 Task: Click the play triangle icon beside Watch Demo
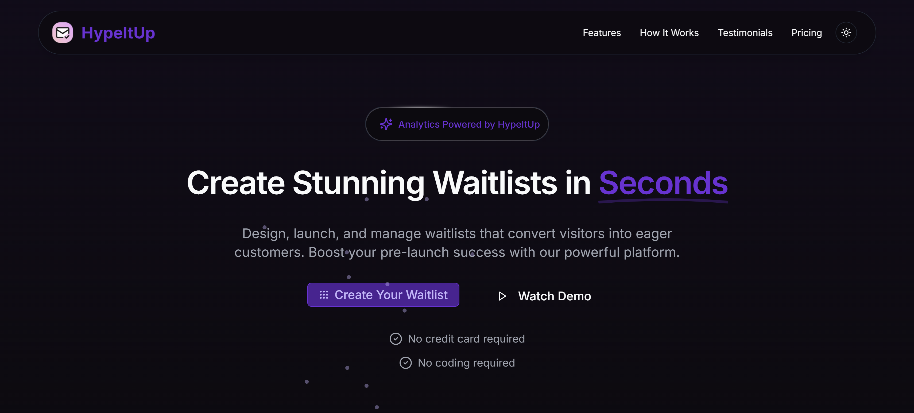(x=502, y=296)
